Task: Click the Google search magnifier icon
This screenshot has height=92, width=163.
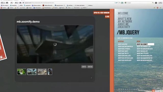Action: tap(153, 3)
